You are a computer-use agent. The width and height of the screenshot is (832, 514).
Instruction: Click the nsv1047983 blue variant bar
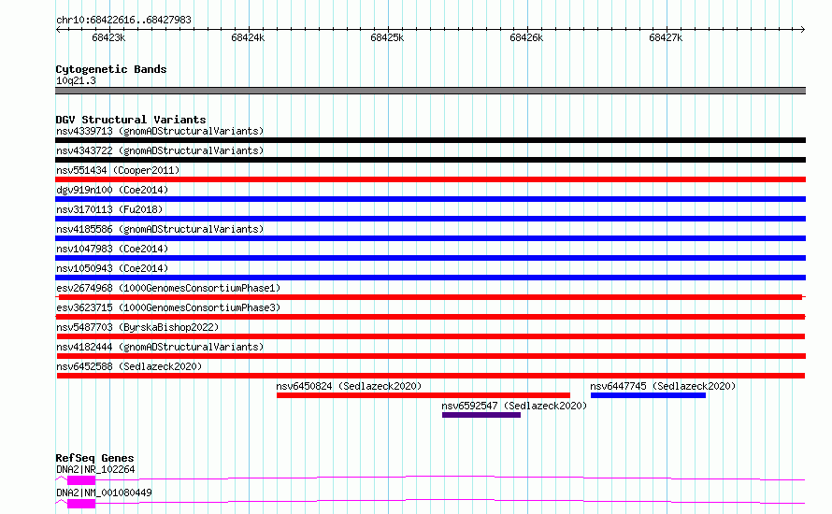click(430, 258)
